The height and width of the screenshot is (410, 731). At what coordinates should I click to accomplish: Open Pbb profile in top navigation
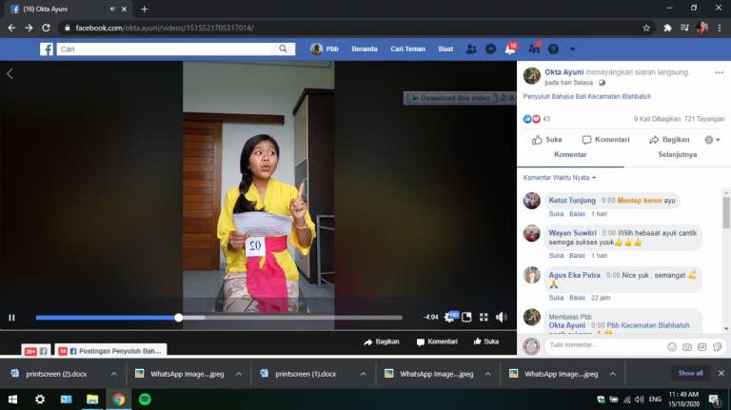325,49
